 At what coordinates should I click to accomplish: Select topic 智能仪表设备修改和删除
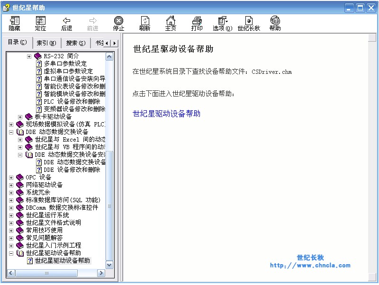[74, 86]
